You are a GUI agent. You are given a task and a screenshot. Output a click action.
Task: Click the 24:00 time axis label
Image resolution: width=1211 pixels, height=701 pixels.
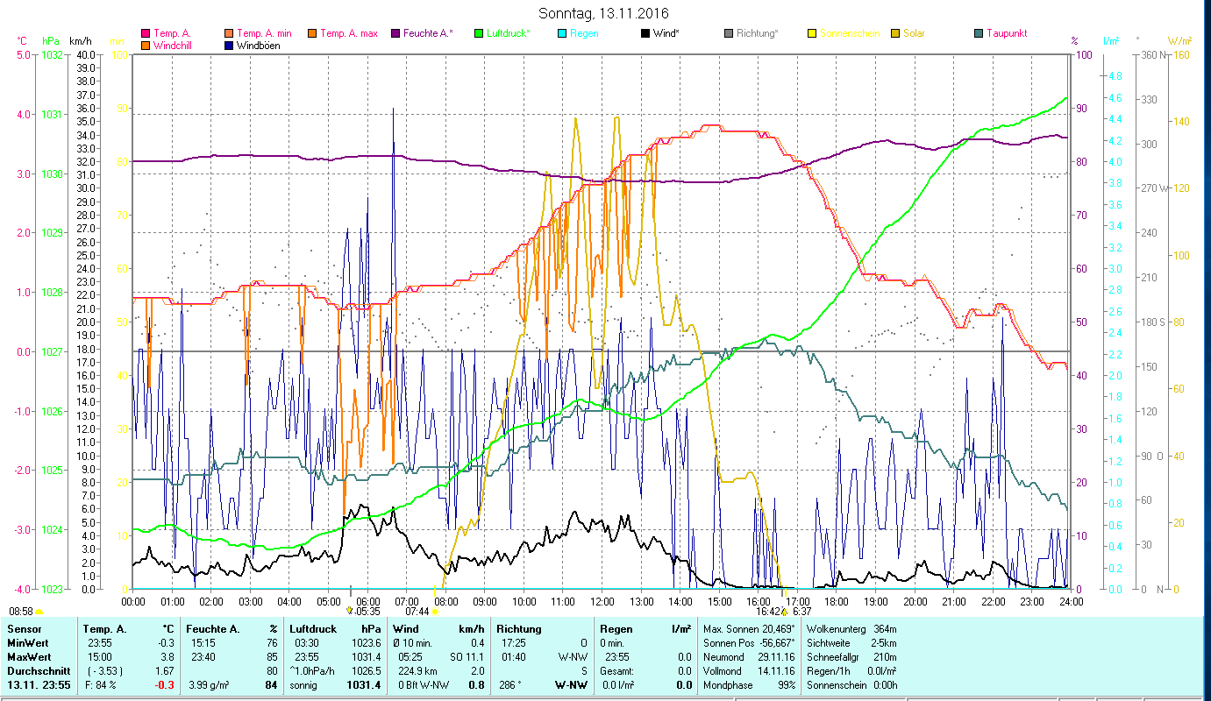point(1071,601)
